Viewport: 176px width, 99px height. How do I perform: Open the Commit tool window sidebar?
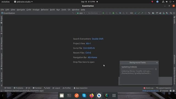coord(1,30)
